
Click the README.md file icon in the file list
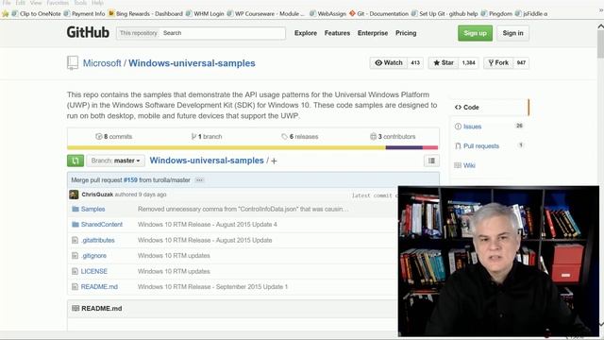pyautogui.click(x=75, y=287)
